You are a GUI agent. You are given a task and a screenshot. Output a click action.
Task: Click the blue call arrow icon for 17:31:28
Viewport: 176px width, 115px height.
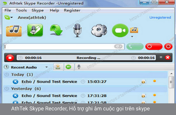[15, 96]
